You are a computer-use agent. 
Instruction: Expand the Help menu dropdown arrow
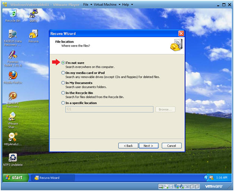(x=132, y=4)
